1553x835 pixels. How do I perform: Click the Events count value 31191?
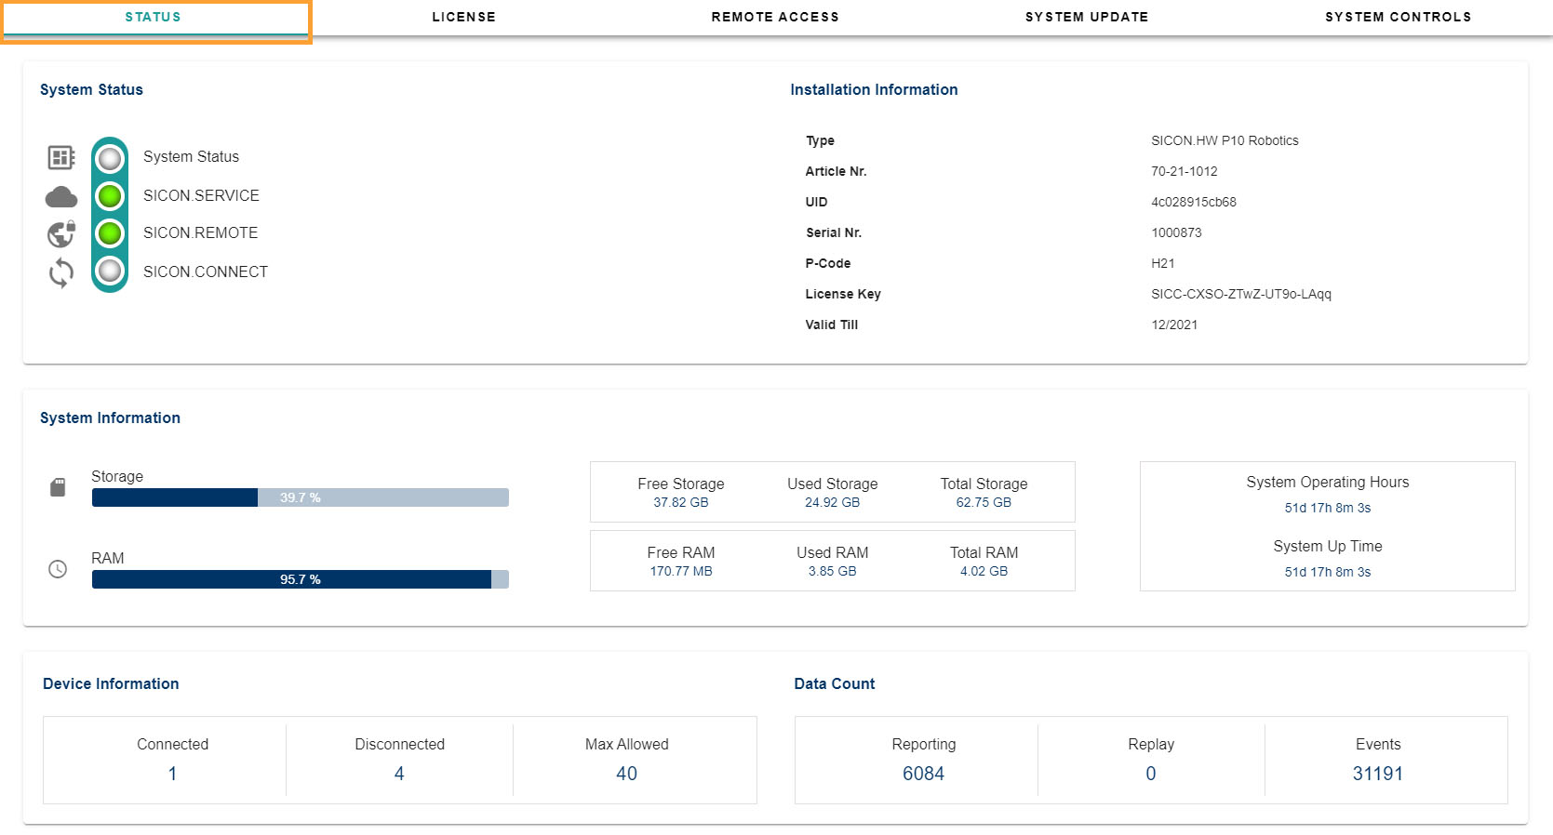click(x=1377, y=774)
